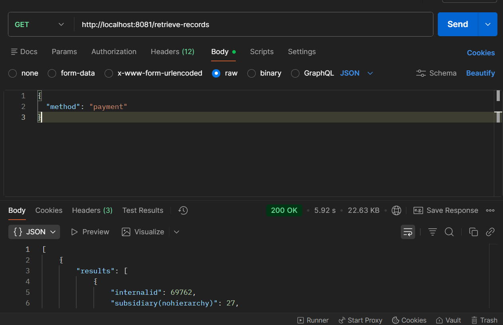
Task: Select the binary body option
Action: (251, 73)
